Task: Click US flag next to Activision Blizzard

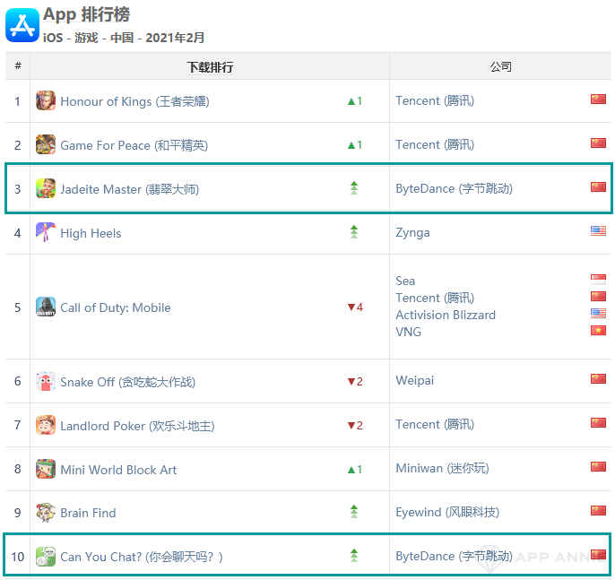Action: (598, 314)
